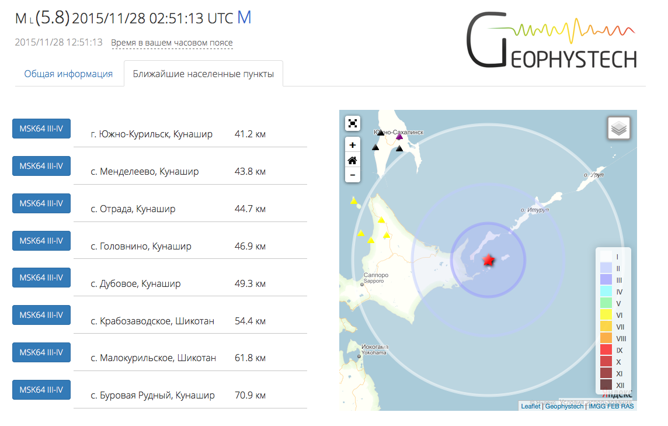Click MSK64 button for Южно-Курильск
This screenshot has width=668, height=426.
click(41, 129)
